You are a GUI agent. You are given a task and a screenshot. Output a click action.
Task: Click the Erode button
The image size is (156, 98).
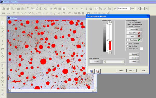point(134,58)
